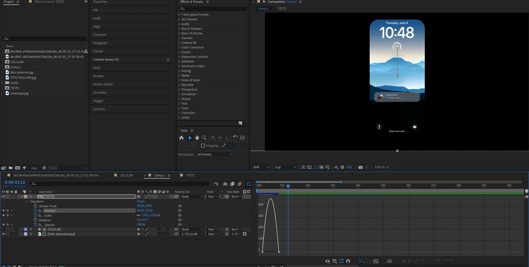
Task: Enable Motion Blur for timeline layers
Action: coord(240,184)
